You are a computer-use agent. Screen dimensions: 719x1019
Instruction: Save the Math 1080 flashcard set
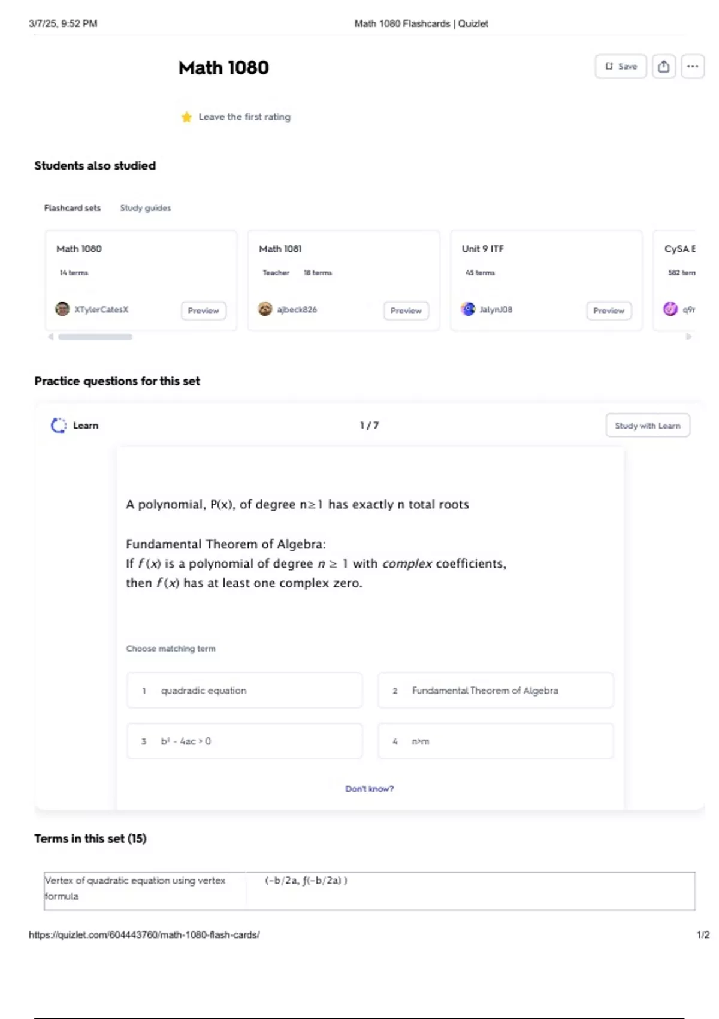tap(621, 67)
